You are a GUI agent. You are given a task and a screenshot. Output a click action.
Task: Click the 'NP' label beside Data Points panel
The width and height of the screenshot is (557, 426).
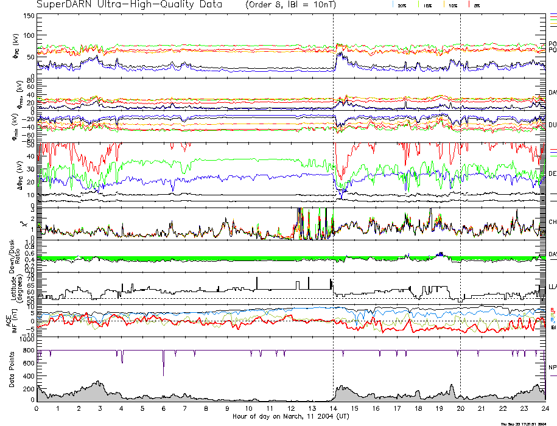(x=552, y=367)
